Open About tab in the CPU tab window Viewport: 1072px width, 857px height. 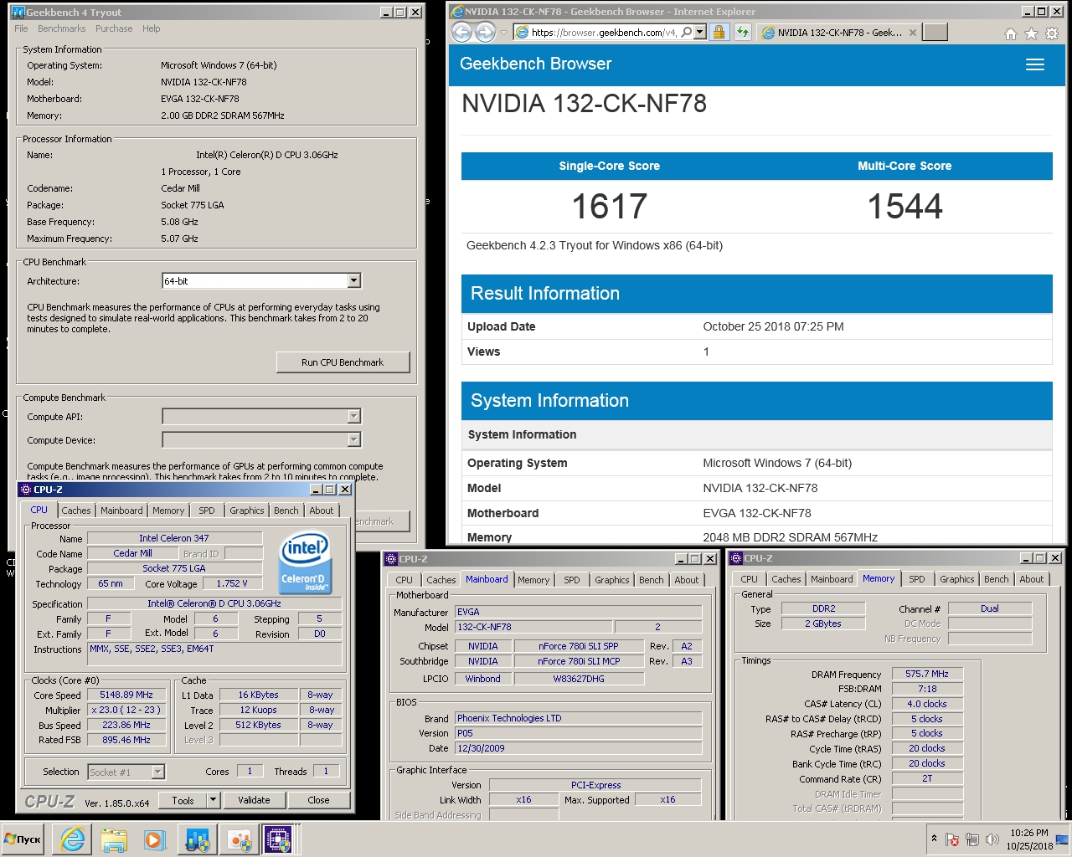pyautogui.click(x=321, y=511)
